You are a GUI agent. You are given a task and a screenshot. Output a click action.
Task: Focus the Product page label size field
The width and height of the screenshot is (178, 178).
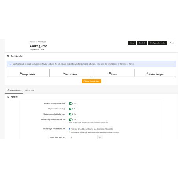tap(83, 137)
